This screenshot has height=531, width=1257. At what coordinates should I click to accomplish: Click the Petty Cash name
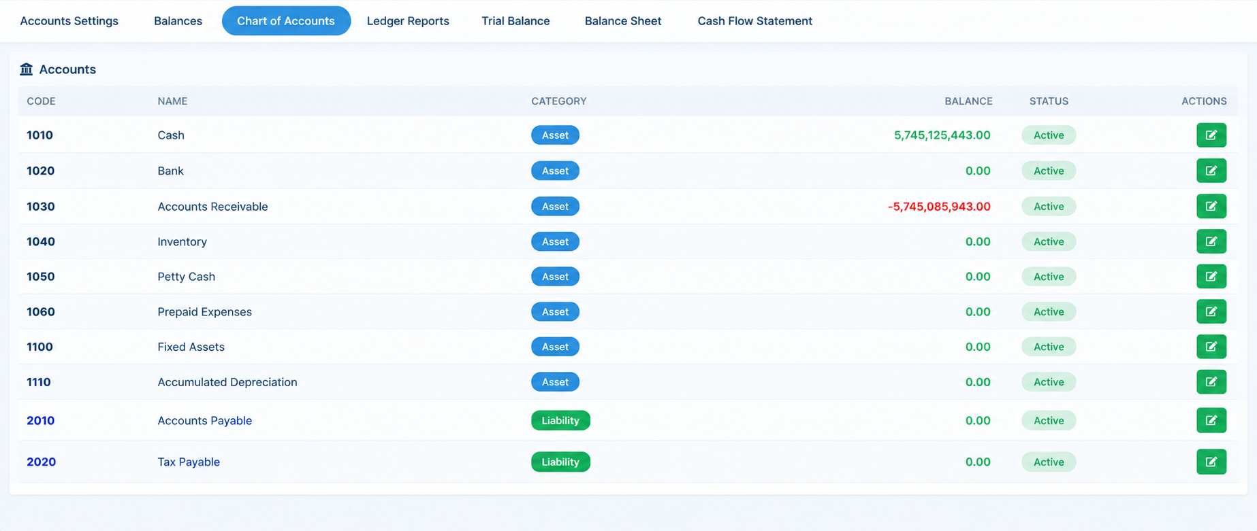pyautogui.click(x=186, y=277)
